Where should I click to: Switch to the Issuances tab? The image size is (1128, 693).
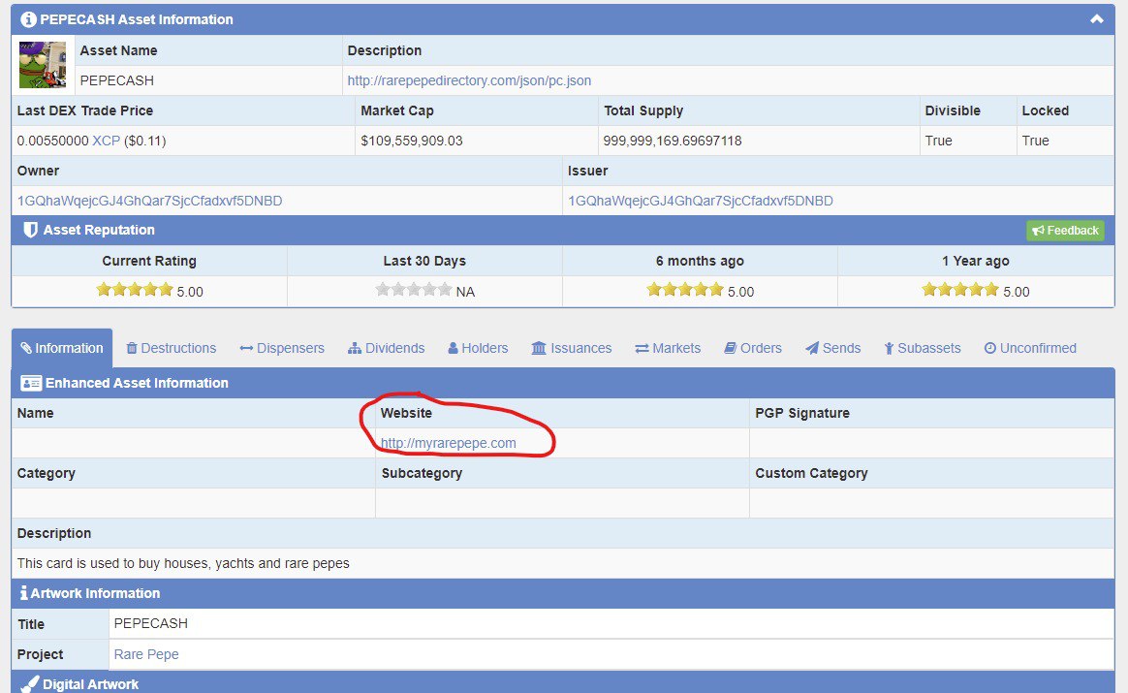click(571, 348)
